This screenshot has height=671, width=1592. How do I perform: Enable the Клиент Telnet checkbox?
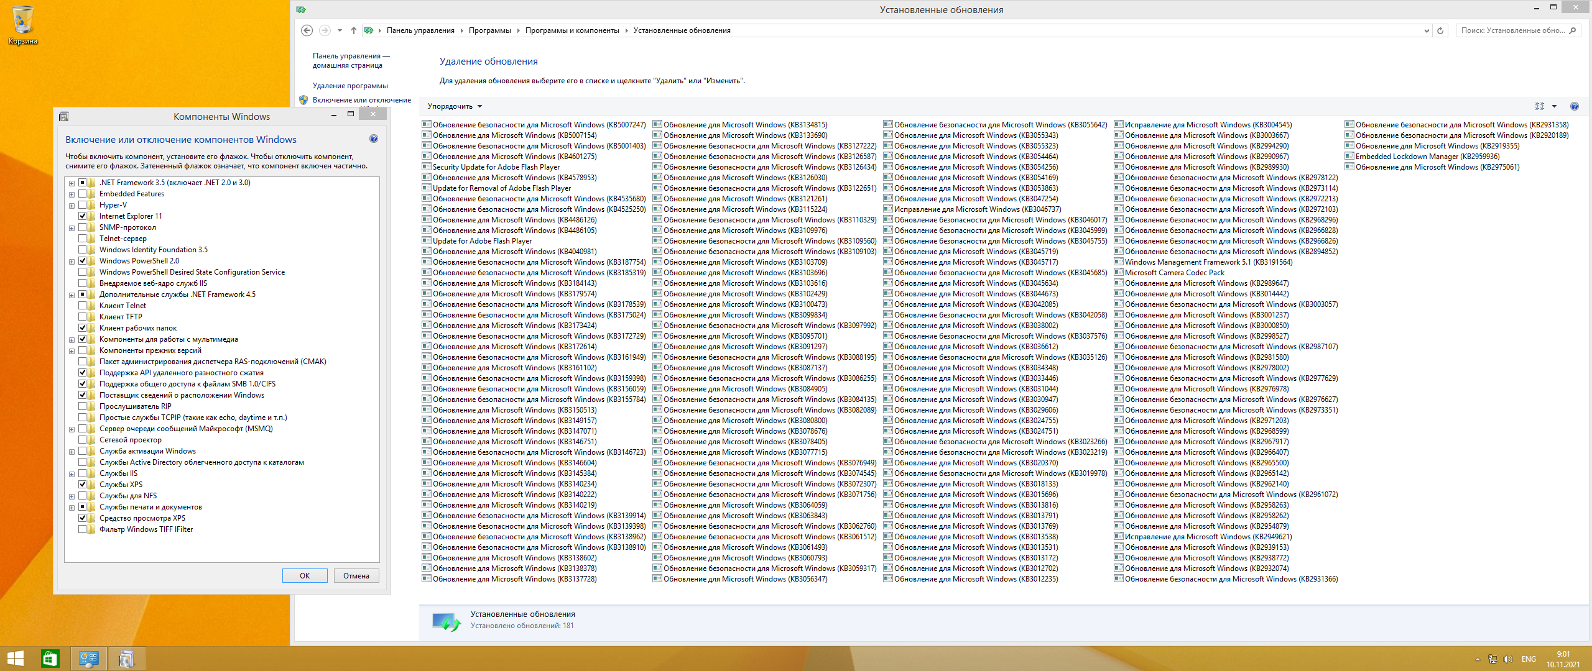pyautogui.click(x=82, y=306)
